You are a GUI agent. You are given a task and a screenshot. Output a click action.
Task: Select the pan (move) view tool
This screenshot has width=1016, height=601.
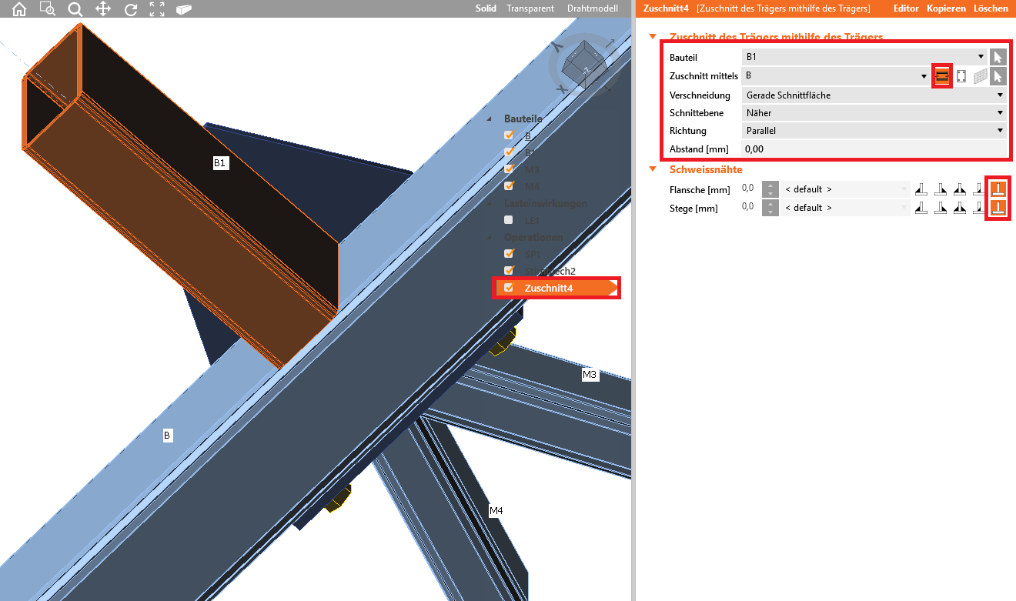point(102,9)
